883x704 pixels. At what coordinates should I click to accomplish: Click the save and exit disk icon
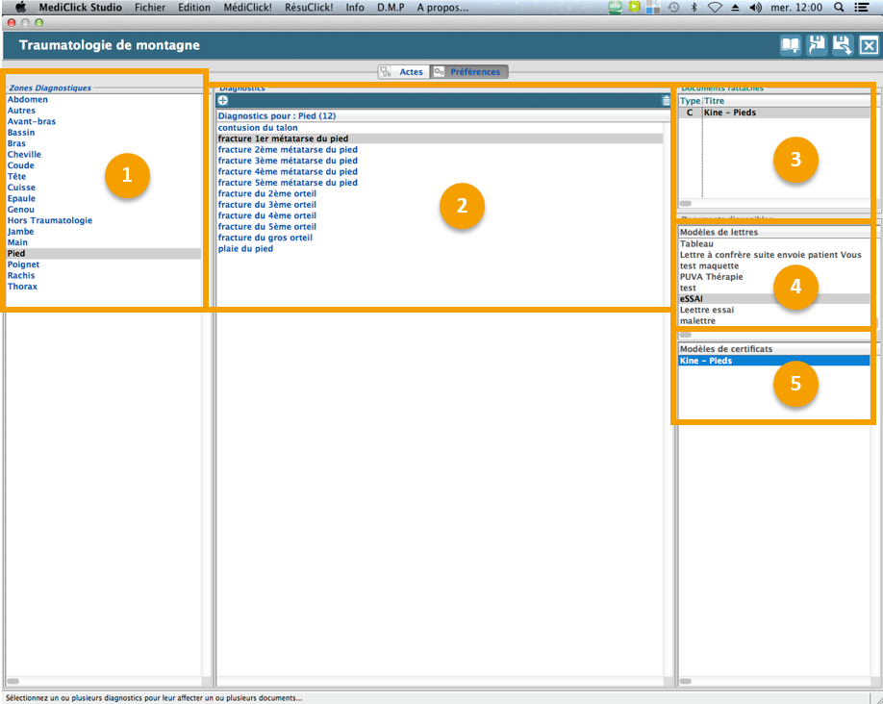[843, 45]
